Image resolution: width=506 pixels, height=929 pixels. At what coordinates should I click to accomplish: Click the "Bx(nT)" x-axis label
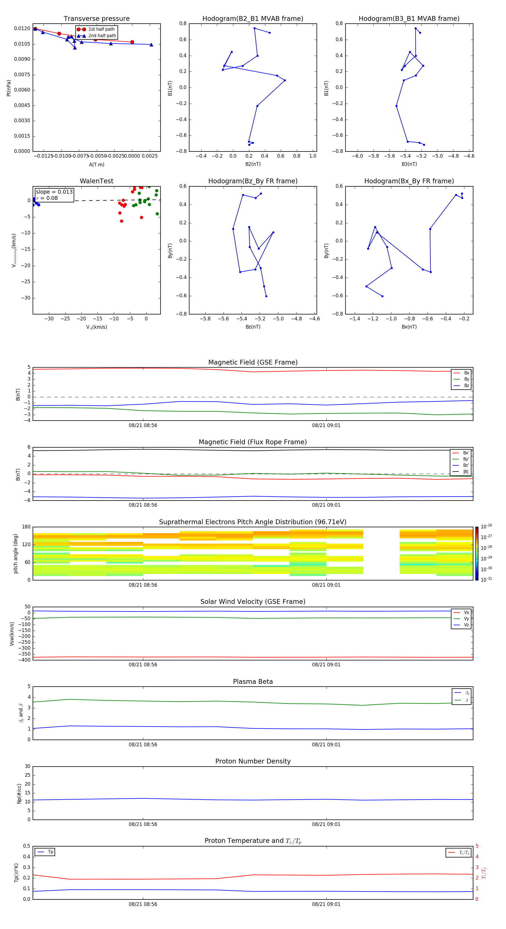[x=409, y=327]
